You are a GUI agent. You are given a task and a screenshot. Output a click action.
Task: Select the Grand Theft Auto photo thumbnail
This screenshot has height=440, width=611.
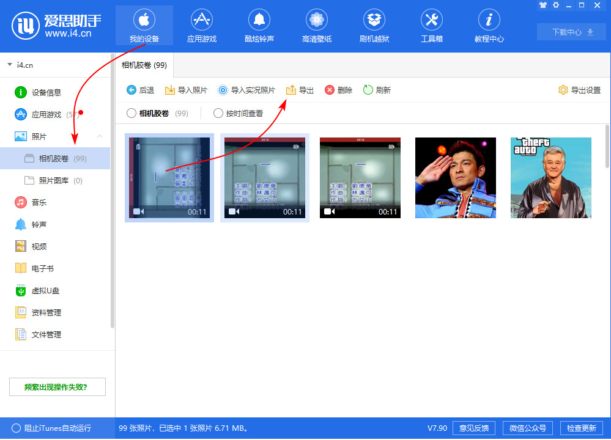550,177
